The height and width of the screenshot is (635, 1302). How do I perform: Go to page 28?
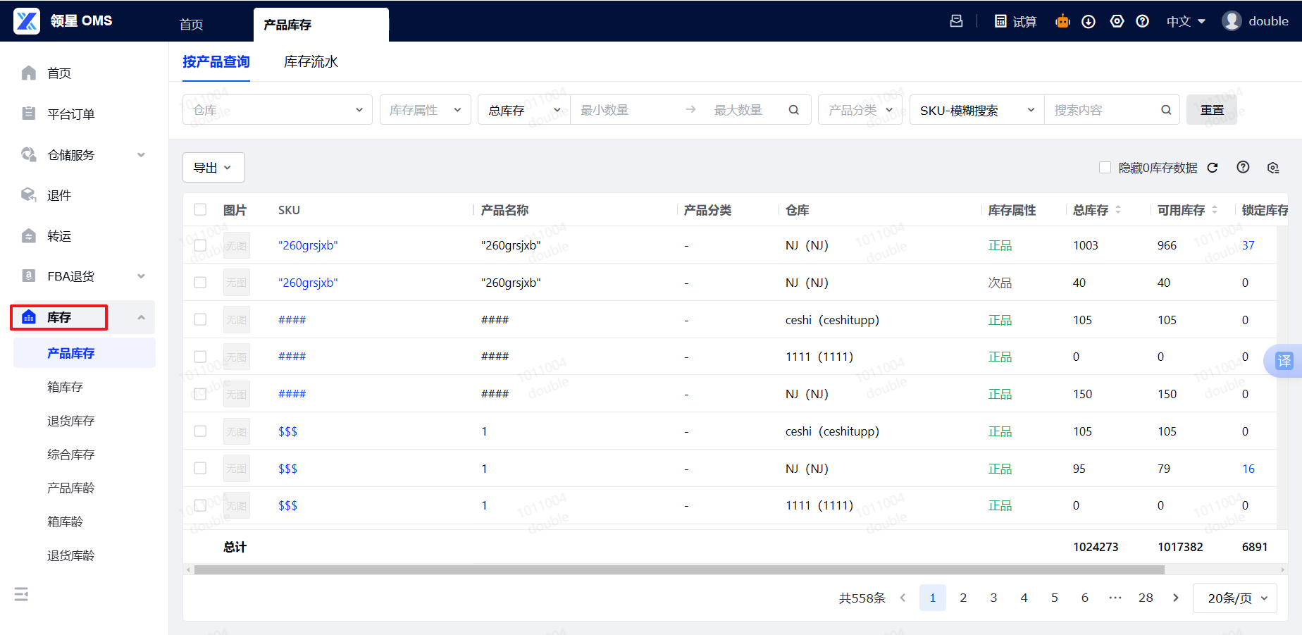1146,598
